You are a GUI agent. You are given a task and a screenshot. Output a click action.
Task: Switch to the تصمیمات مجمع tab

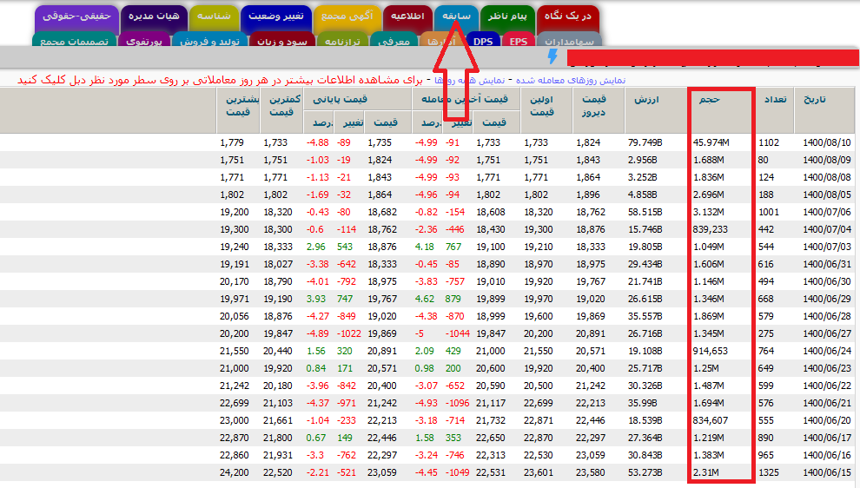tap(74, 41)
